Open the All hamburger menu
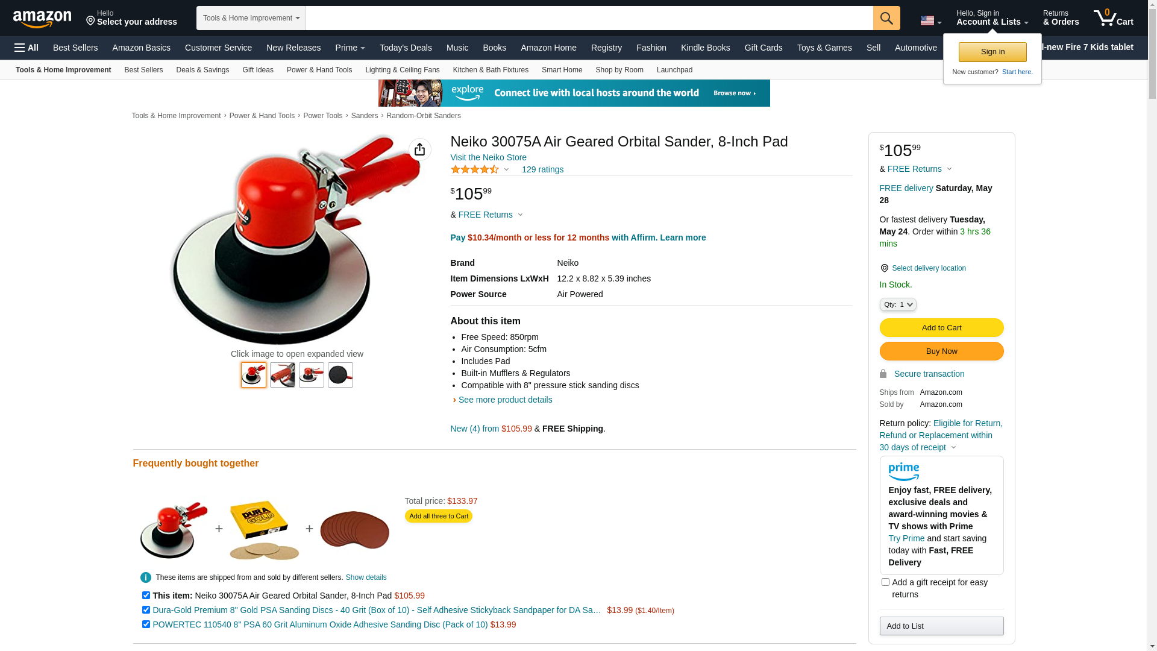The image size is (1157, 651). tap(27, 48)
